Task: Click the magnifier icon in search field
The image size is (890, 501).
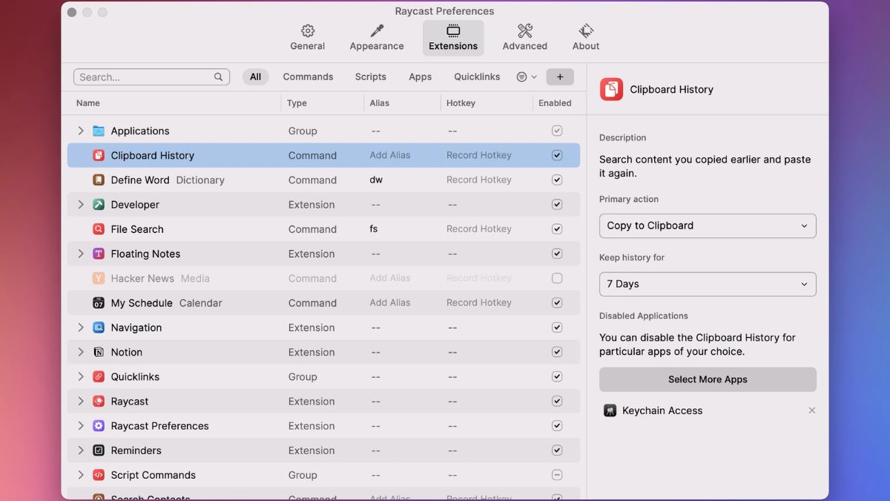Action: (x=218, y=77)
